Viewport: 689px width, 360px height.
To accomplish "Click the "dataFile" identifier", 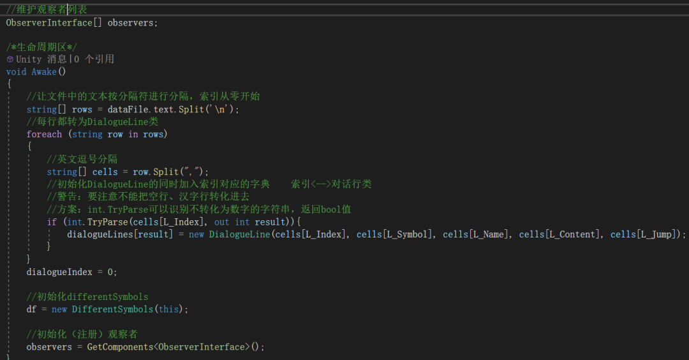I will (x=128, y=109).
